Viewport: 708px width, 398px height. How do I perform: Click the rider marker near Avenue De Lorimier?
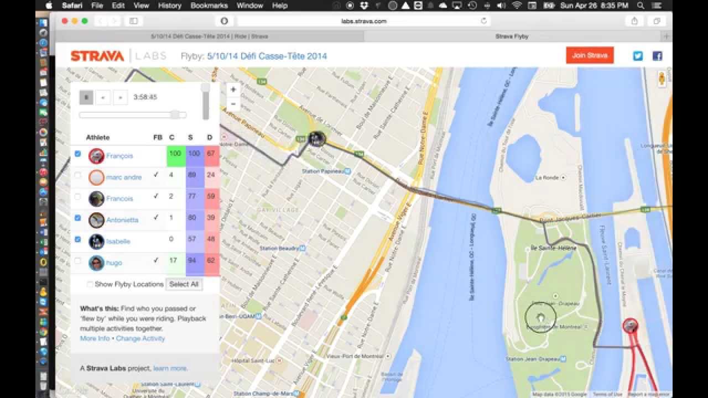(x=317, y=138)
